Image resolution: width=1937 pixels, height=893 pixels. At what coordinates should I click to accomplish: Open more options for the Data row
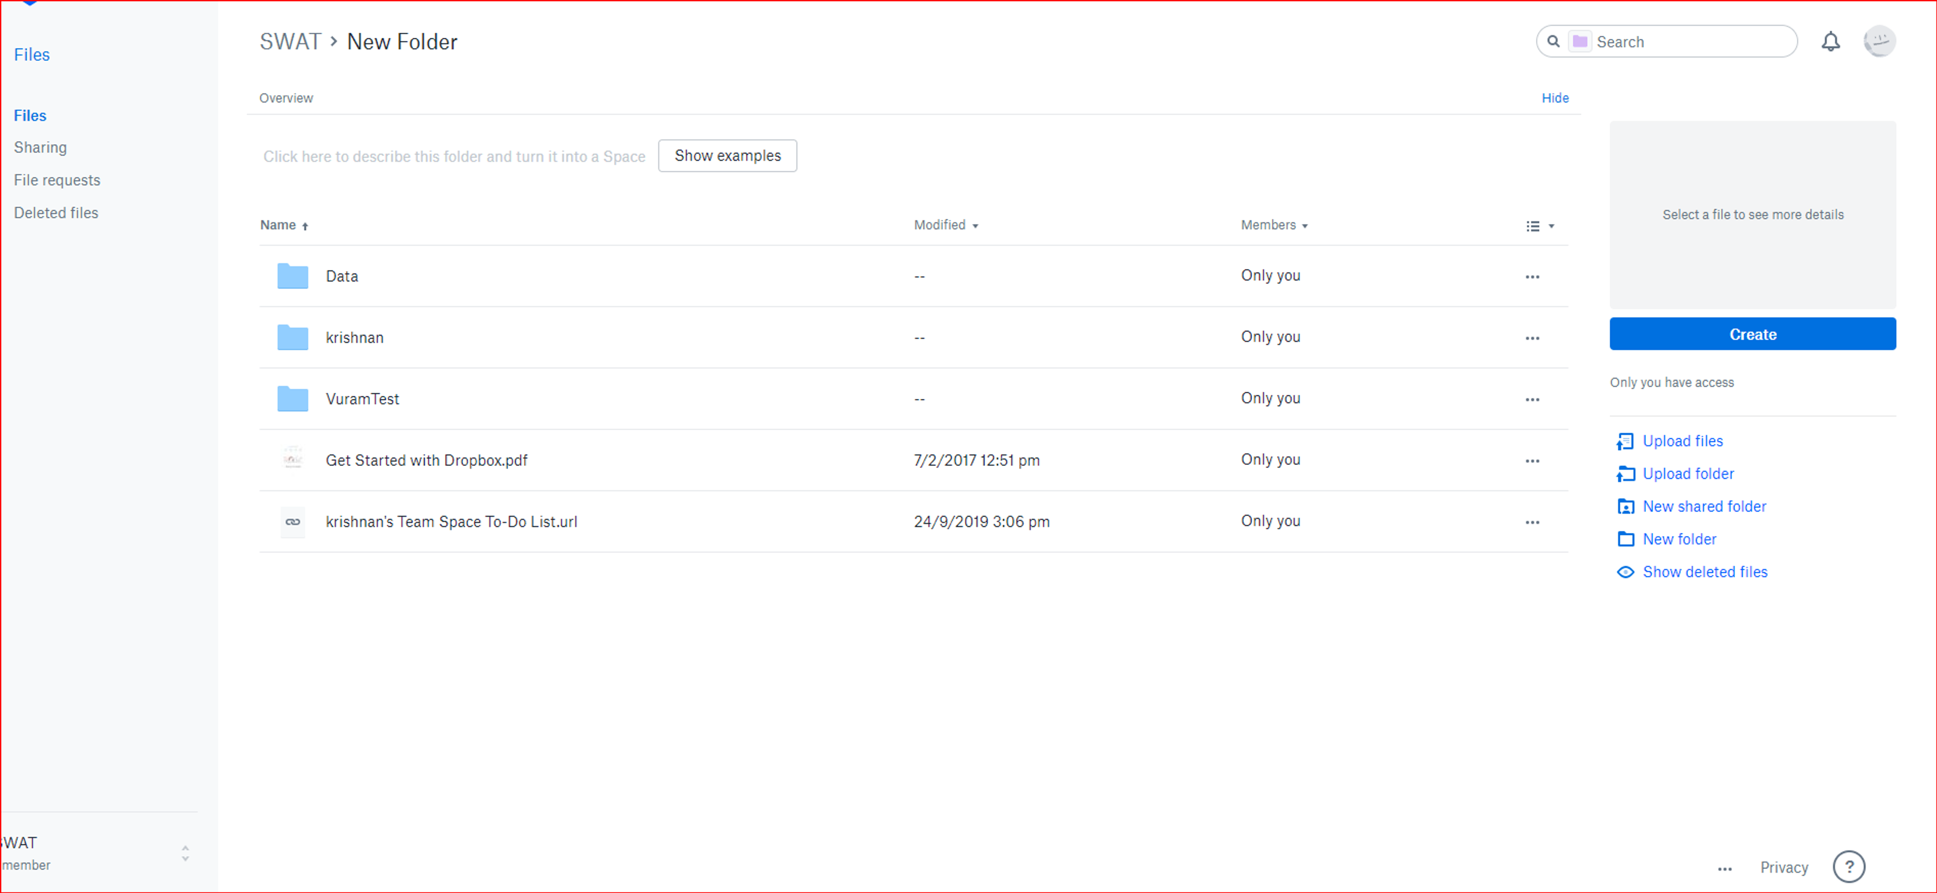1532,277
